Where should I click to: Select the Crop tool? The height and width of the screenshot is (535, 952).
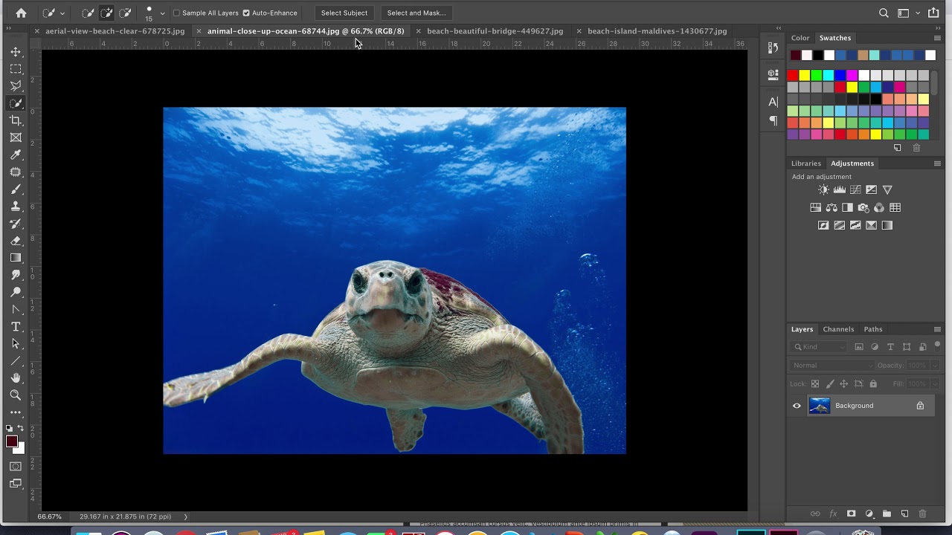pyautogui.click(x=16, y=120)
